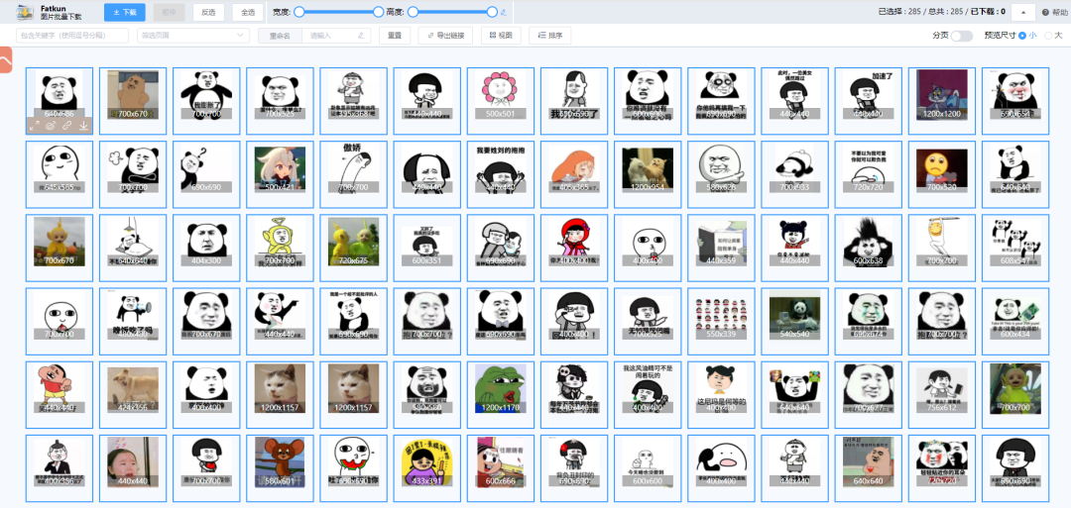The height and width of the screenshot is (508, 1071).
Task: Click the download icon on first thumbnail
Action: coord(83,126)
